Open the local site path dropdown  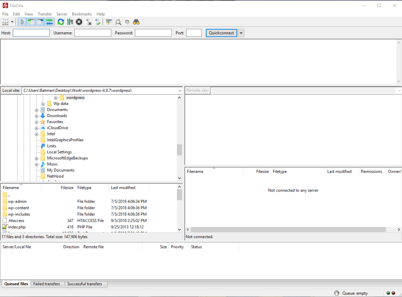180,90
